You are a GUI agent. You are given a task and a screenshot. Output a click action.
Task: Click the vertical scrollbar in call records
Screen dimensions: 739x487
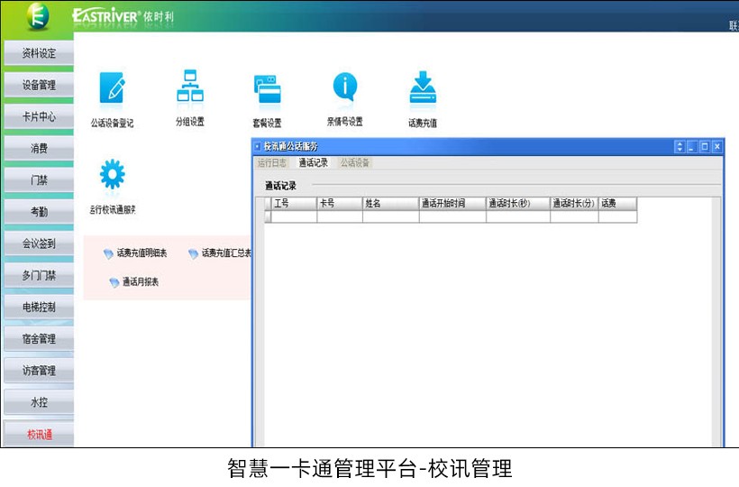(716, 316)
